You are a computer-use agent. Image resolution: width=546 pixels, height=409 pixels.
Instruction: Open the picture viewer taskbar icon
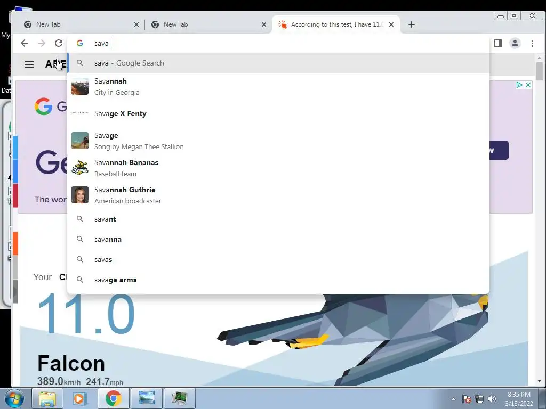tap(146, 398)
